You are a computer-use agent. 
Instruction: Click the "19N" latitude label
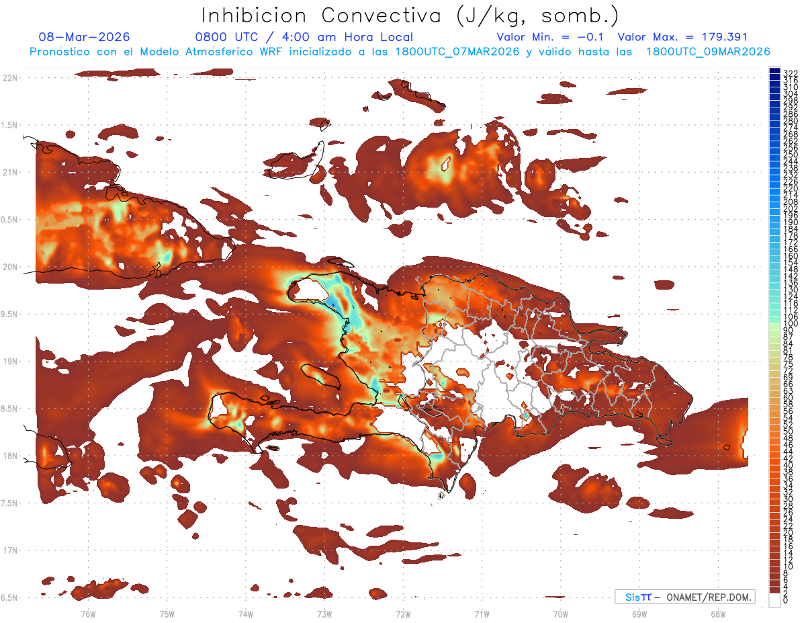(x=9, y=362)
